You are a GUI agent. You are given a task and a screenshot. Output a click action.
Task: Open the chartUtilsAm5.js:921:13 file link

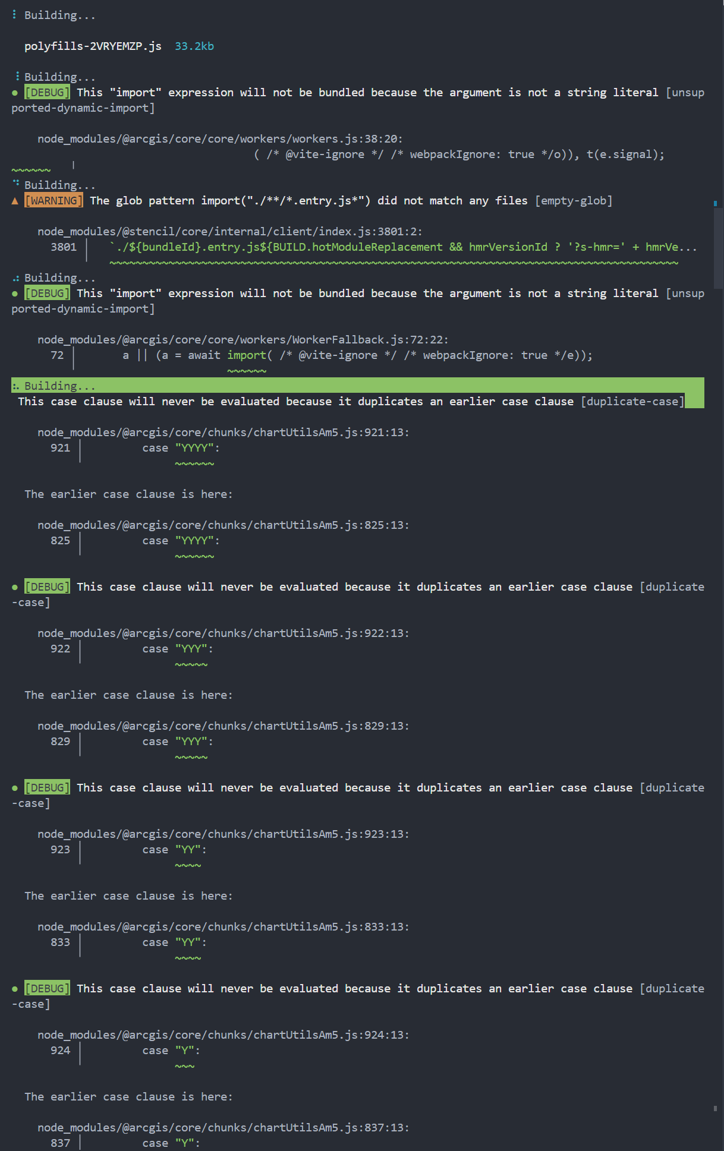[223, 433]
